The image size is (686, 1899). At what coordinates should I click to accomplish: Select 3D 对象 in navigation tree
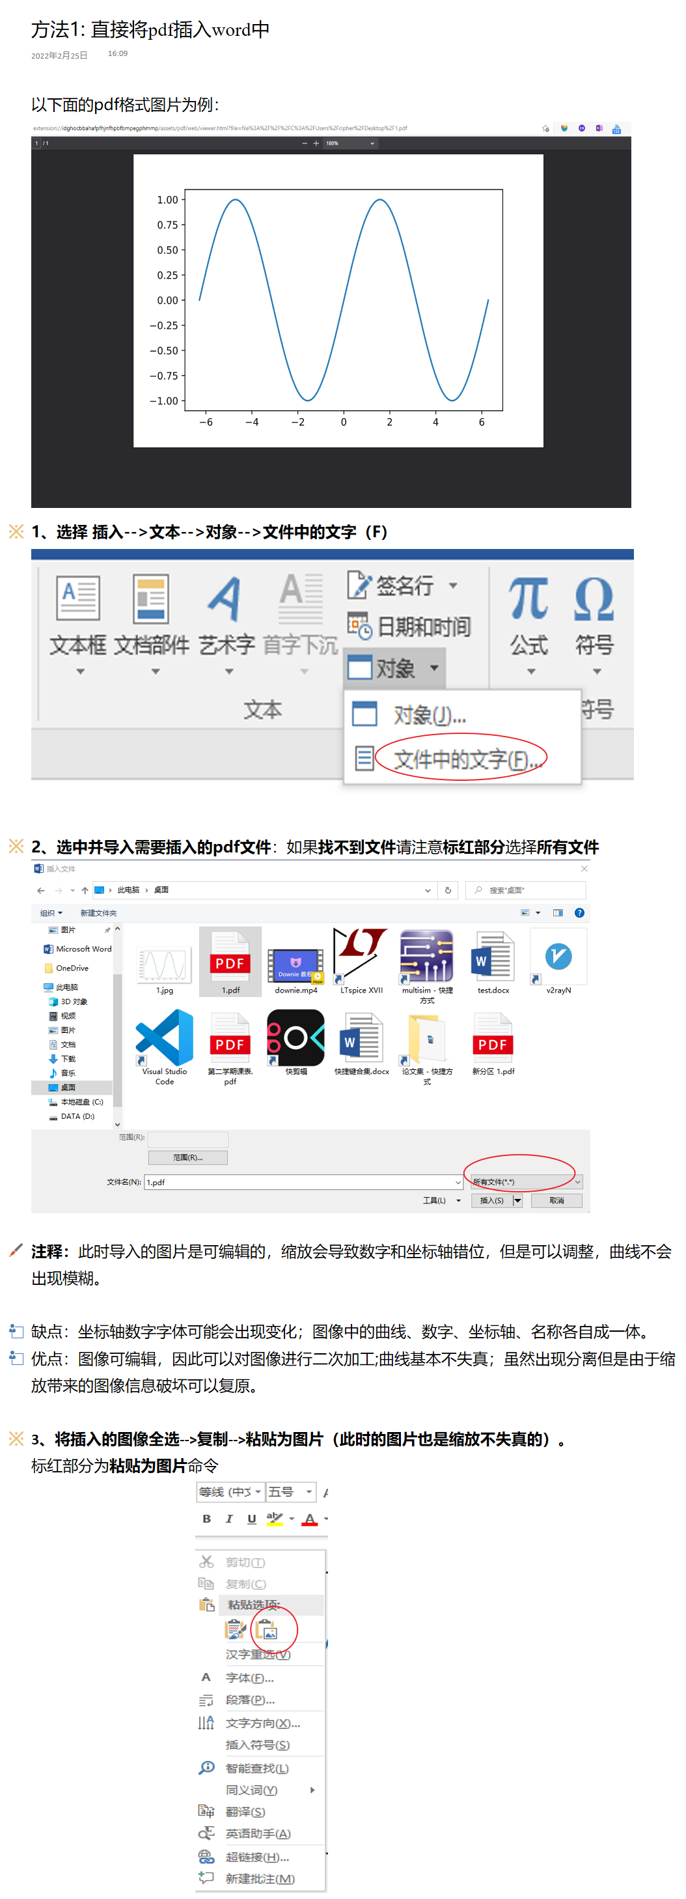click(x=68, y=1001)
